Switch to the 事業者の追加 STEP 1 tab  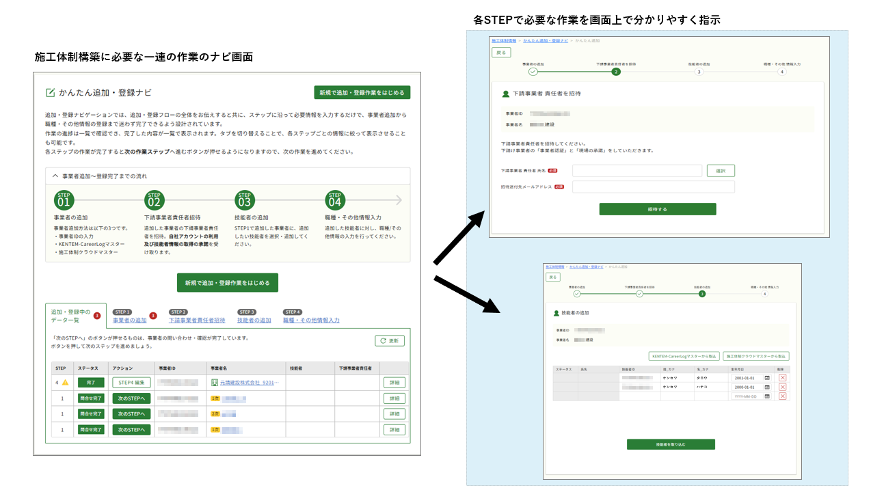tap(129, 320)
